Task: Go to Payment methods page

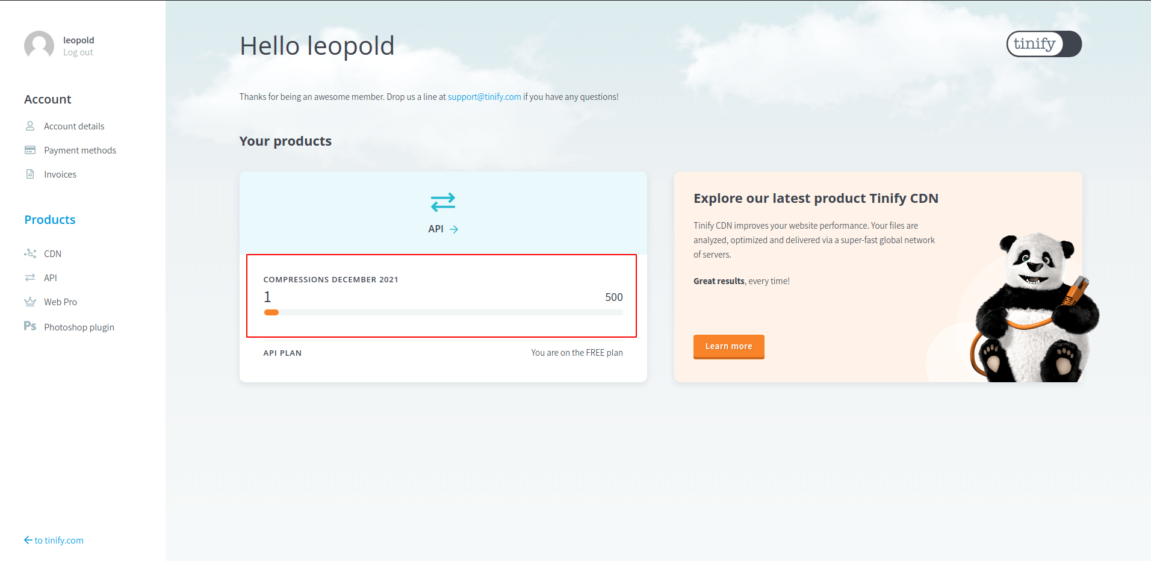Action: pos(80,150)
